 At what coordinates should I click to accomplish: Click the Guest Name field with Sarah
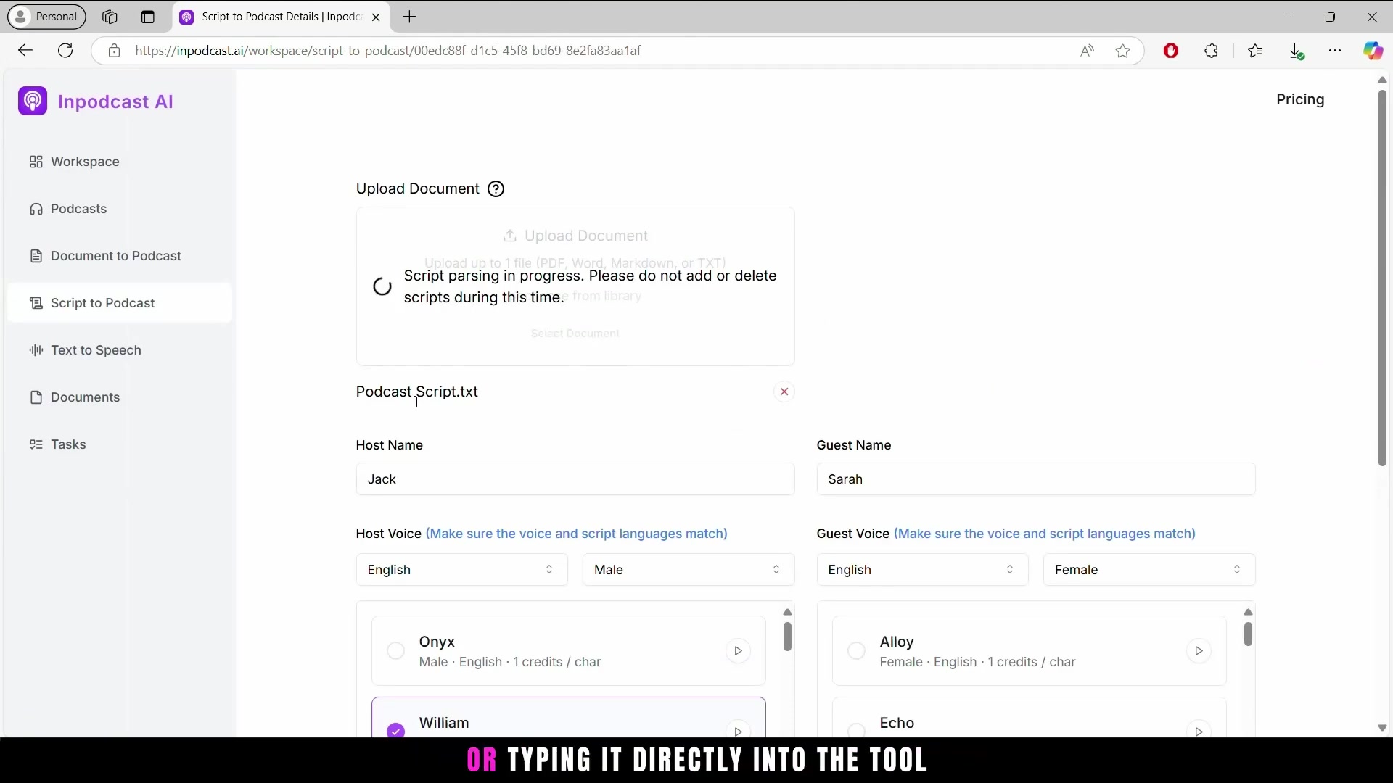click(x=1036, y=479)
